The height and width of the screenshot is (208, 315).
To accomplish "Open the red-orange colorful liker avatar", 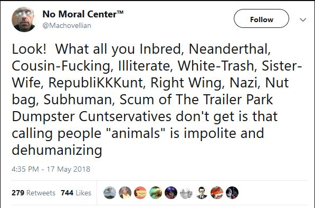I will pos(217,193).
